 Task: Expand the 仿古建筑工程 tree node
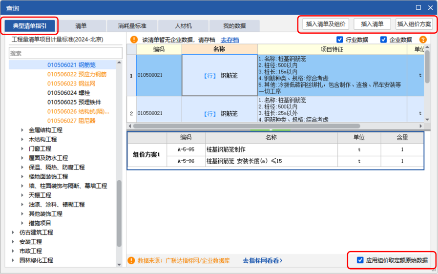[13, 232]
